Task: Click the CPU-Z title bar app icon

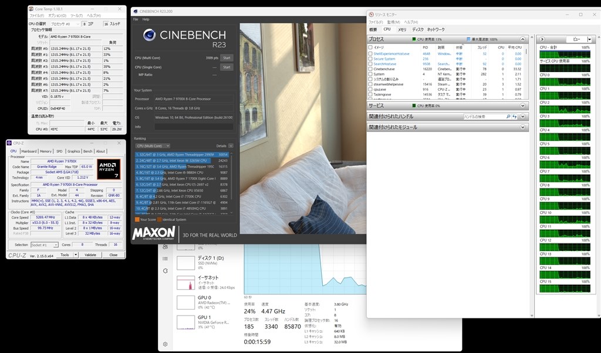Action: [9, 143]
